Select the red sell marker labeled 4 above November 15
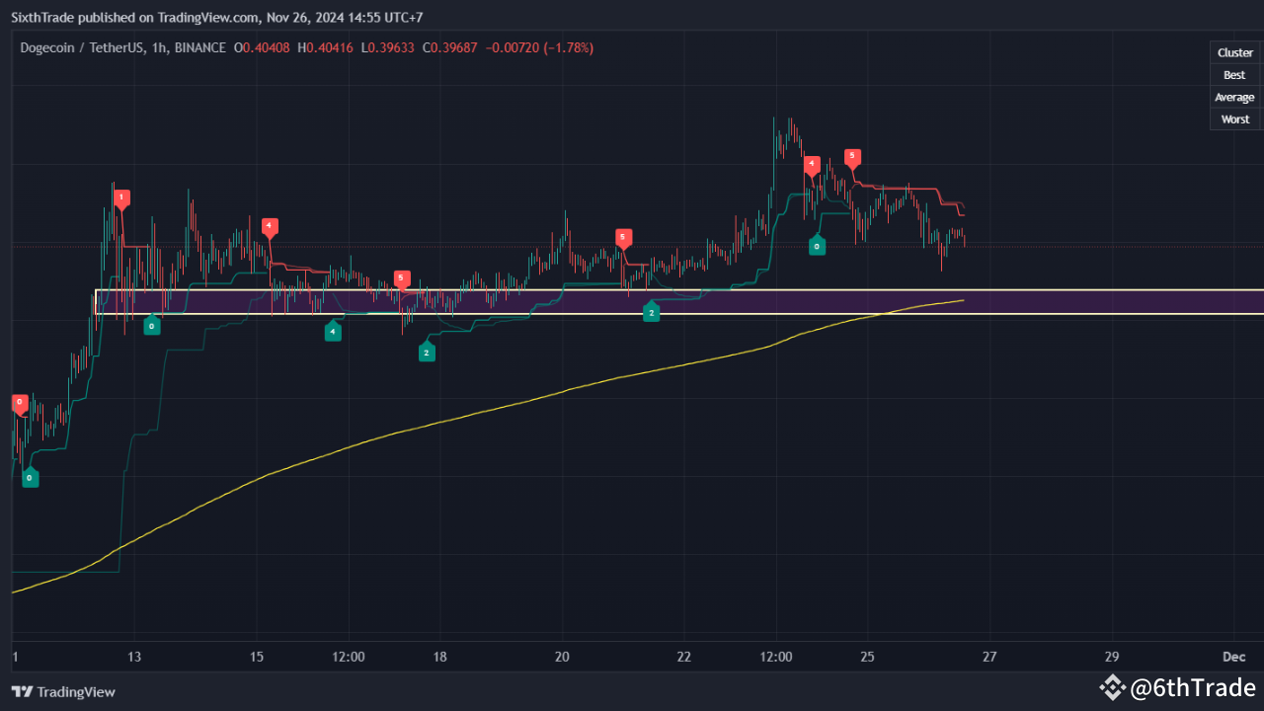Screen dimensions: 1264x711 [269, 227]
